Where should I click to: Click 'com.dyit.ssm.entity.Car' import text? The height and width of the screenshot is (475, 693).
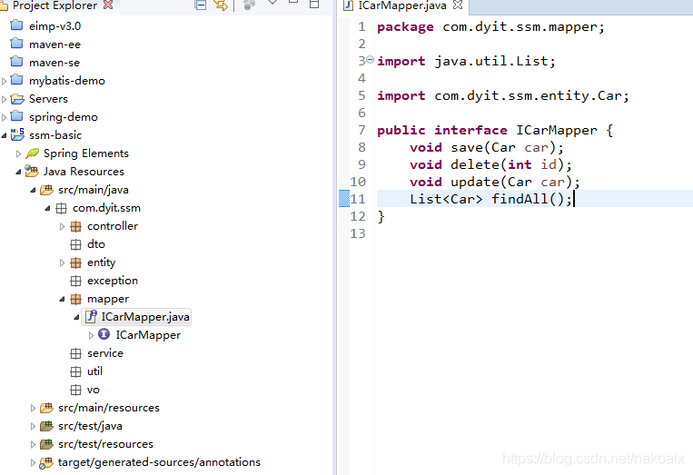tap(528, 96)
